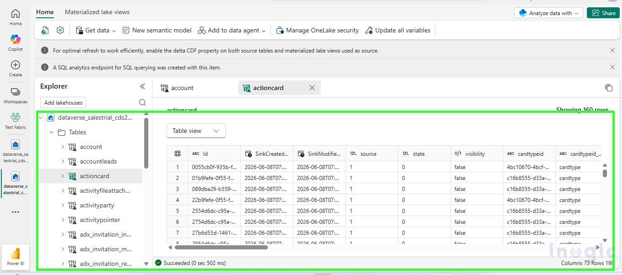Dismiss the SQL analytics endpoint message
The height and width of the screenshot is (275, 622).
tap(612, 67)
